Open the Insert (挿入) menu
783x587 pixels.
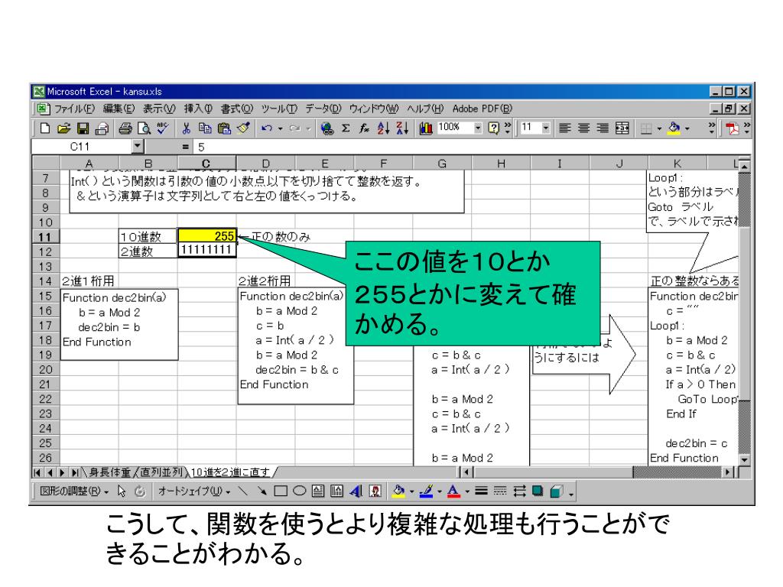(x=198, y=109)
